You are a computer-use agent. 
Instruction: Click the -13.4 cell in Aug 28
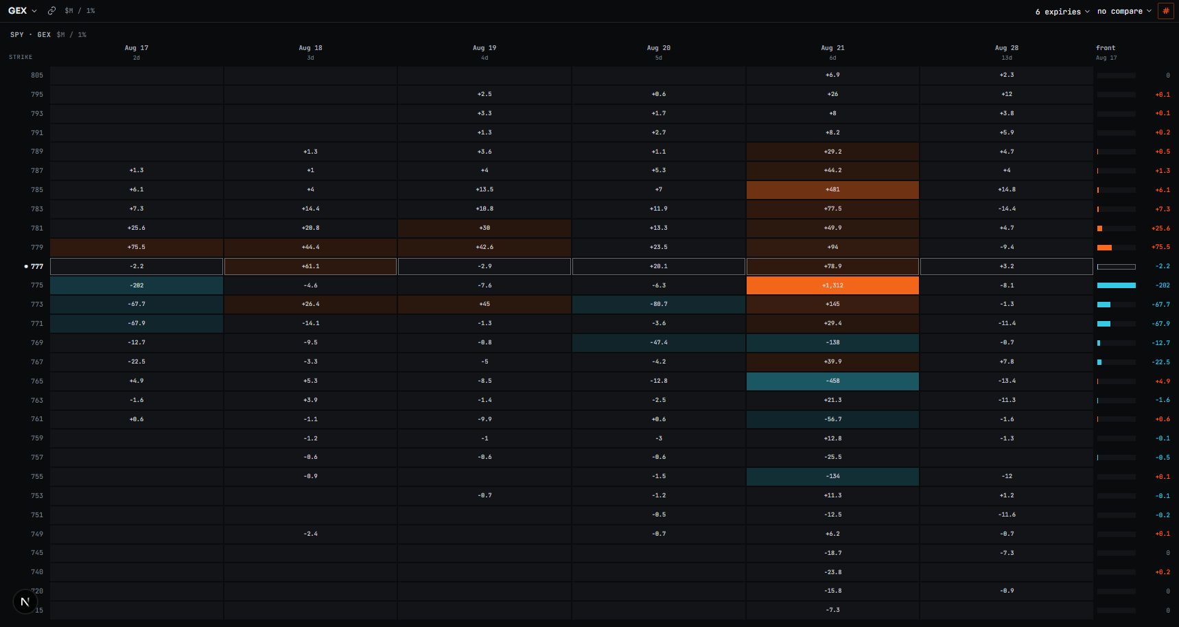point(1007,381)
